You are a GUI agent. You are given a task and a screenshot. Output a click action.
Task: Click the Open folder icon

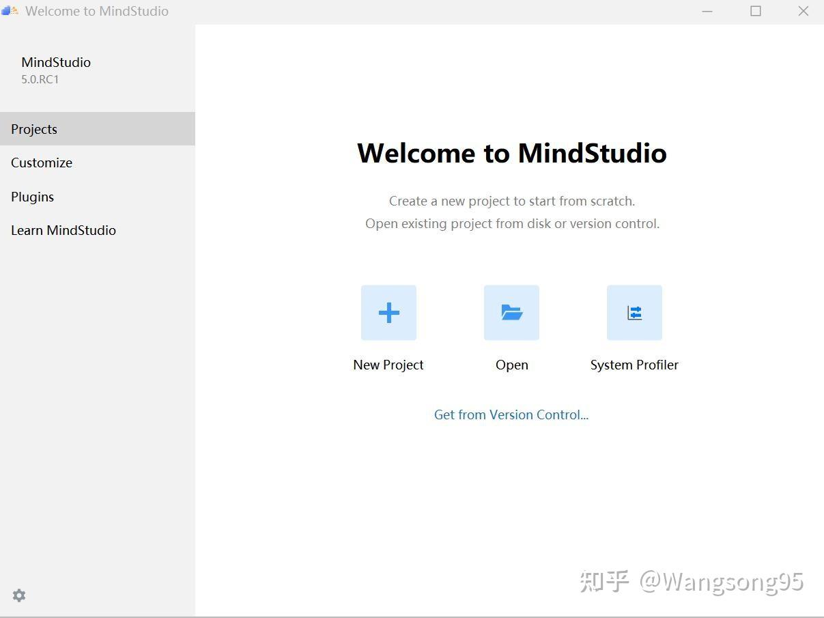click(x=511, y=313)
